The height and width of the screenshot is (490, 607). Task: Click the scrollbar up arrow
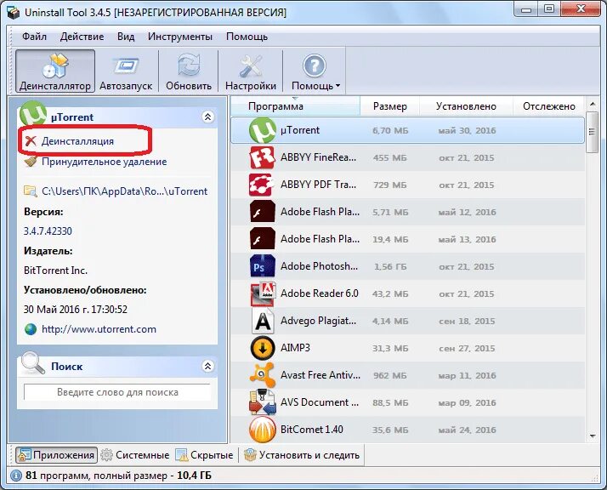click(593, 104)
